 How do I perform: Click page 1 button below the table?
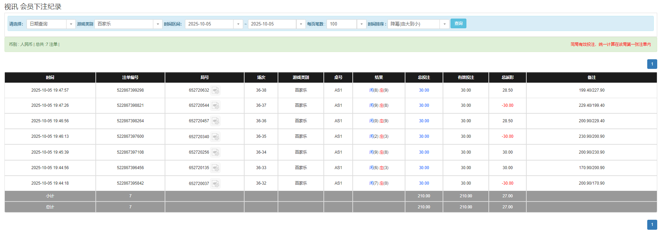[x=652, y=225]
